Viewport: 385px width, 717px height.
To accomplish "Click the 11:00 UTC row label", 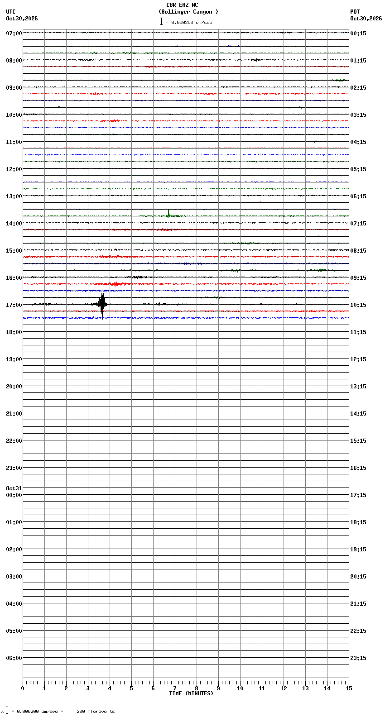I will pyautogui.click(x=14, y=142).
